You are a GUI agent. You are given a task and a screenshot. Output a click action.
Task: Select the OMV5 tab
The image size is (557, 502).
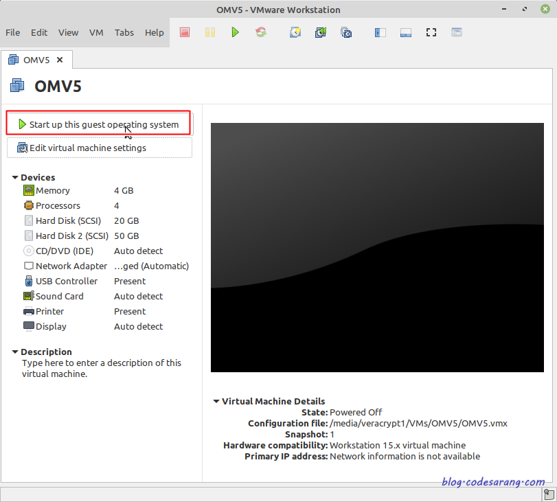pos(36,60)
